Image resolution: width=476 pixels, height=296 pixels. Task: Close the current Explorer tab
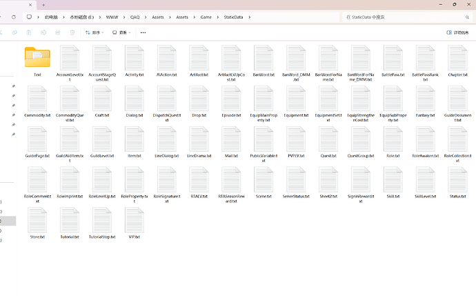[30, 5]
